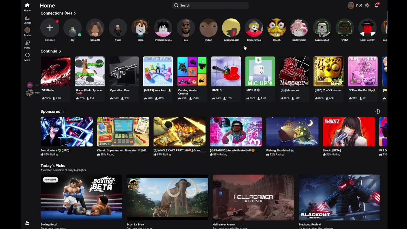Open Joseph's connection avatar
407x229 pixels.
tap(277, 28)
